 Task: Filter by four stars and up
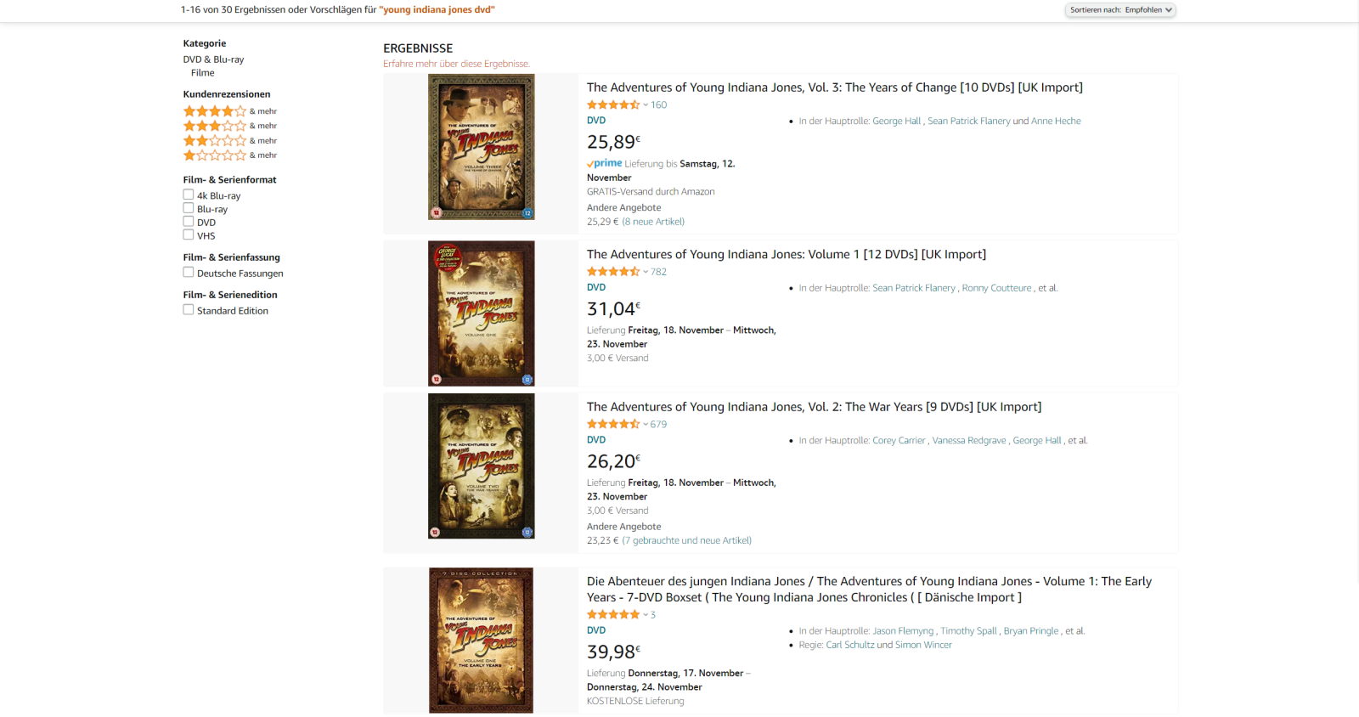[215, 111]
